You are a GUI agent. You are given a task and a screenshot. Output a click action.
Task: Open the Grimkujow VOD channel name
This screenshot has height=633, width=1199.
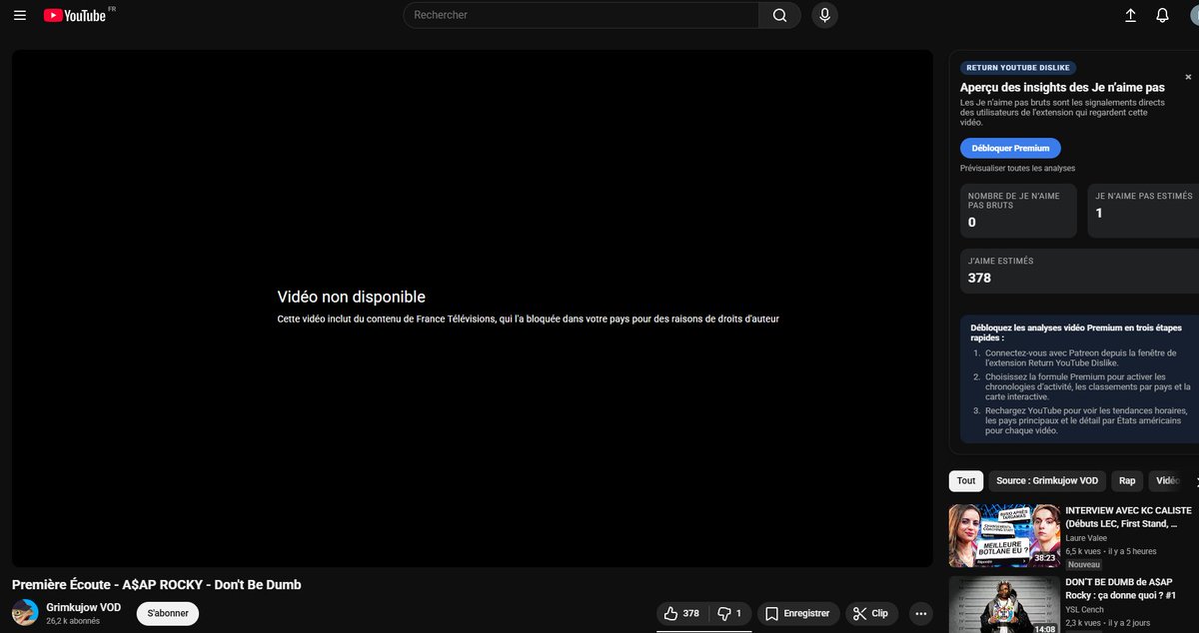pos(83,607)
